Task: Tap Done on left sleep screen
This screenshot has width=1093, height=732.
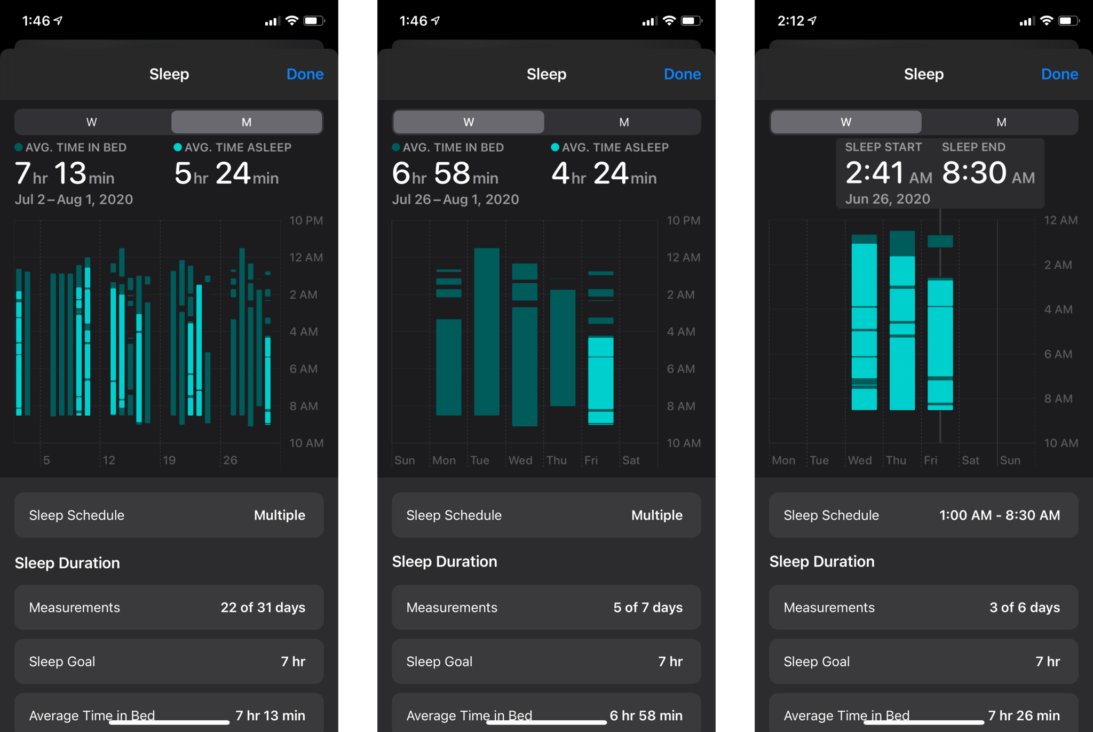Action: point(306,74)
